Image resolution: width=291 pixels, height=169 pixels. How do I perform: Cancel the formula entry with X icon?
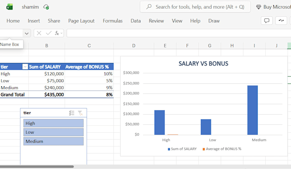coord(39,33)
